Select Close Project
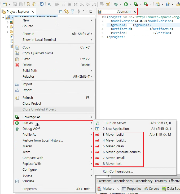 (54, 103)
